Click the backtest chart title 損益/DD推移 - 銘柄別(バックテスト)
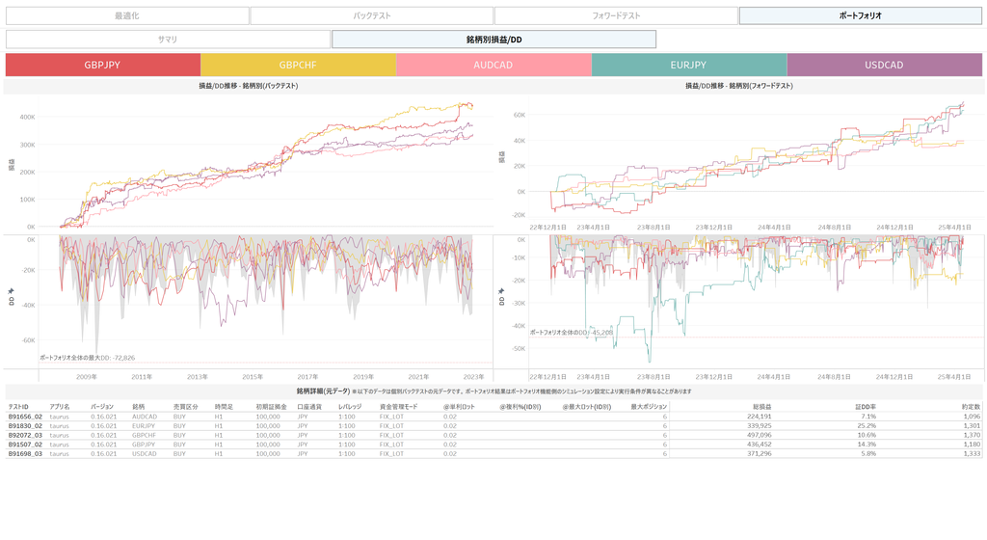Viewport: 987px width, 540px height. click(x=248, y=86)
